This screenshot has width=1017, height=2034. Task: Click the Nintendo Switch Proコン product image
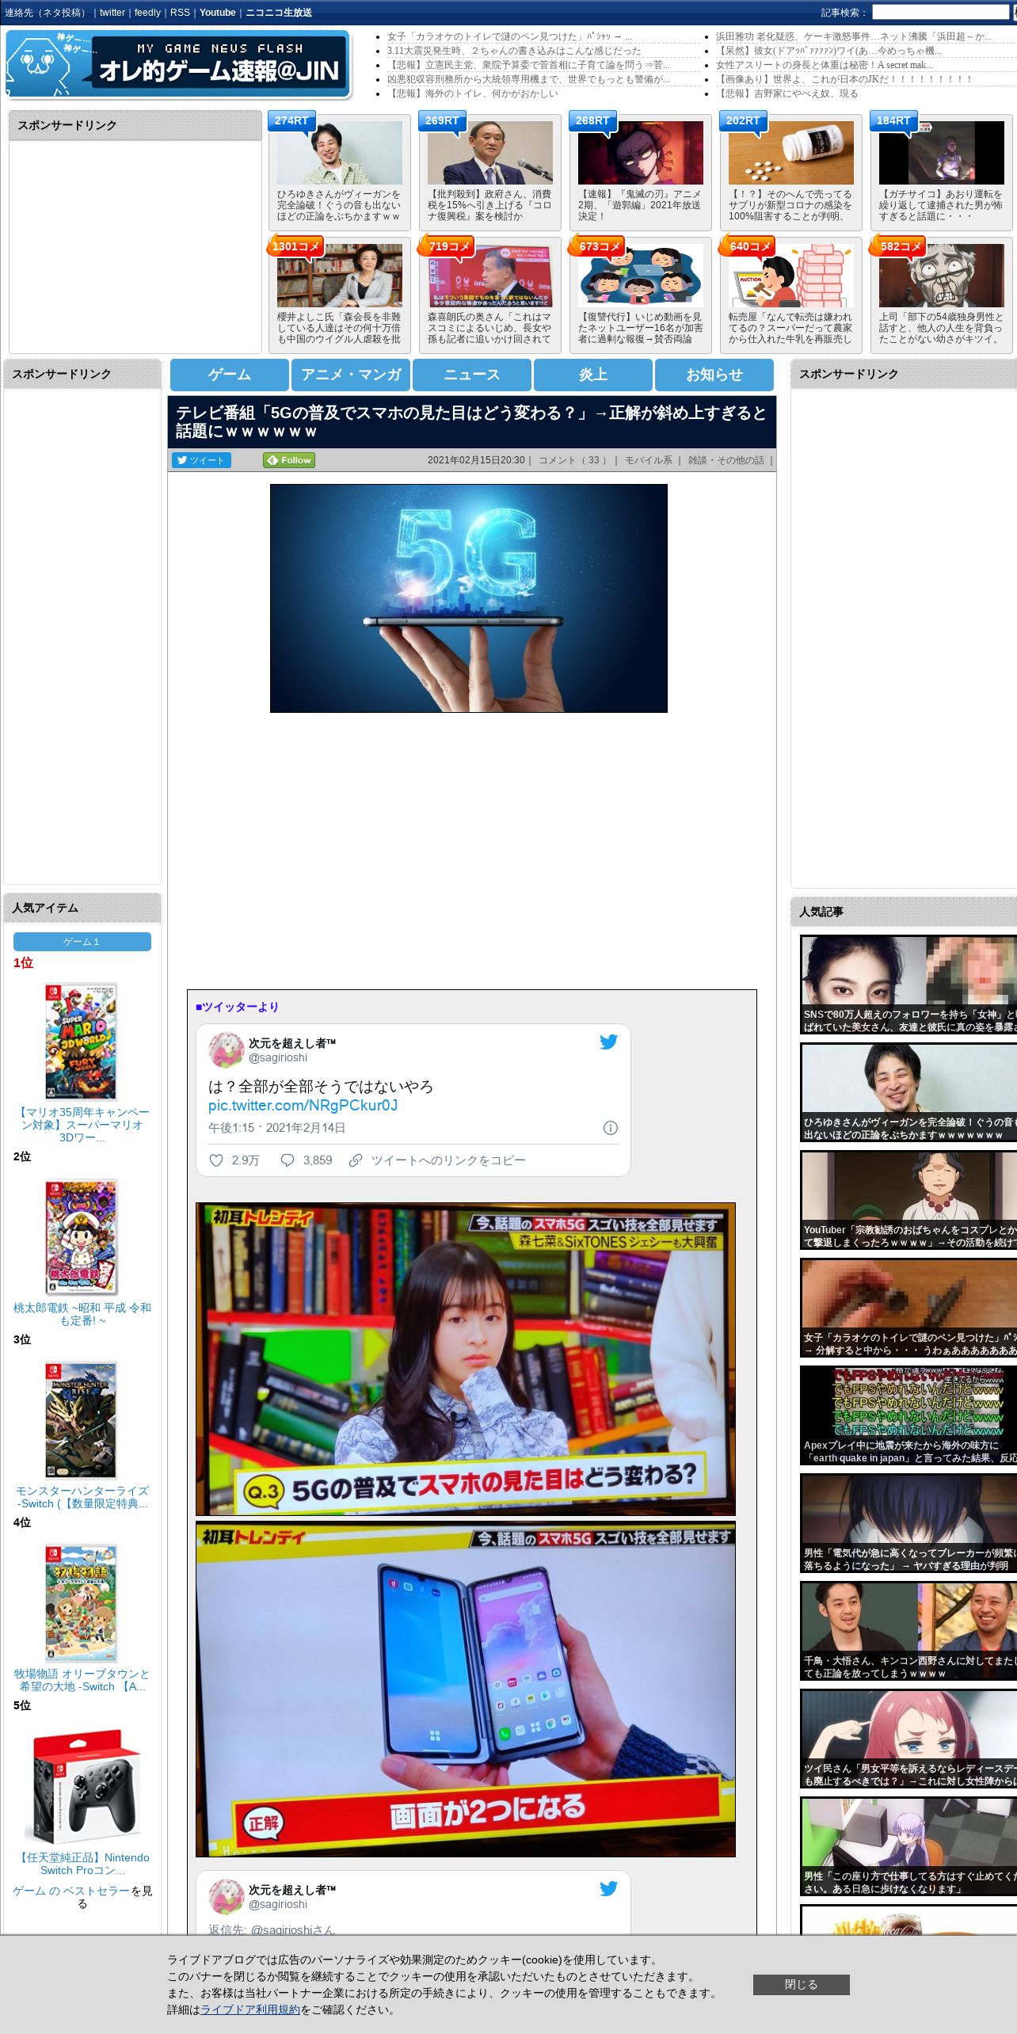click(82, 1786)
